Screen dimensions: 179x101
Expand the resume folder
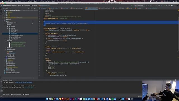8,28
